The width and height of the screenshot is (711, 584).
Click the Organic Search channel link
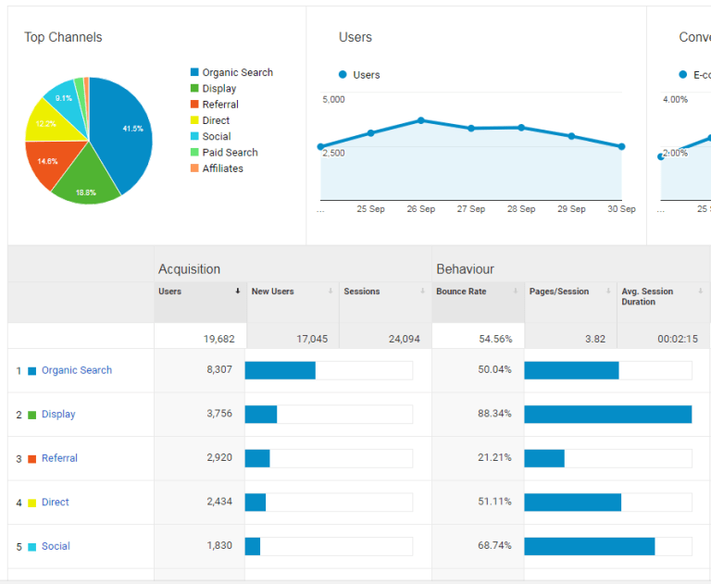pyautogui.click(x=77, y=370)
